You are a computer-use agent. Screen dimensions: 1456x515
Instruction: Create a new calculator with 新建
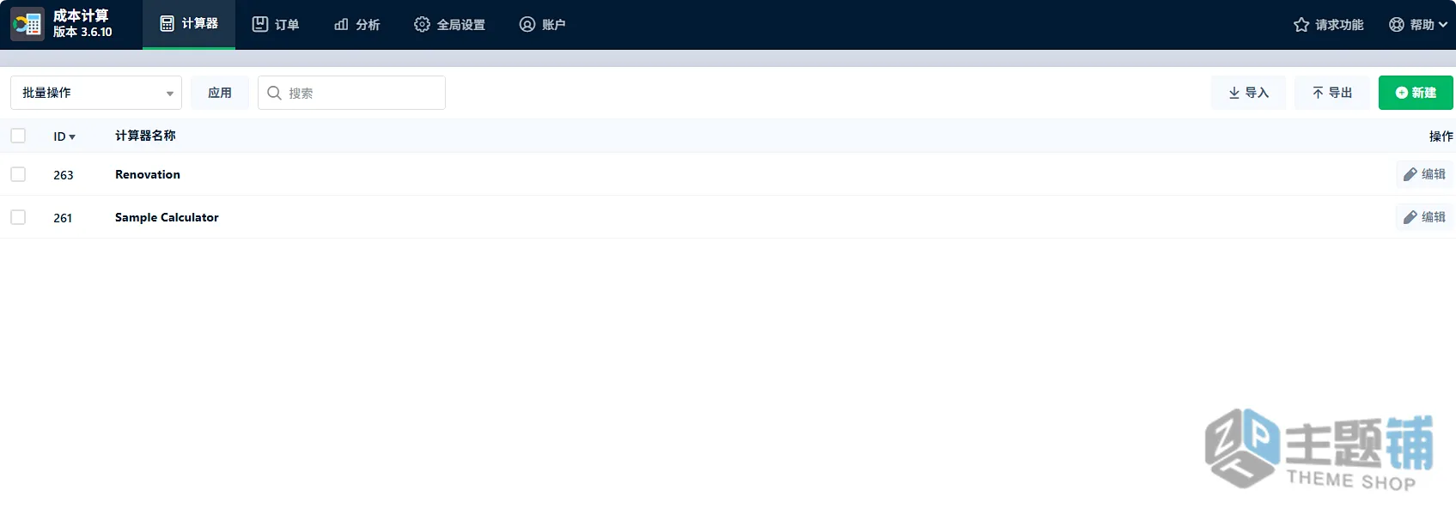coord(1416,93)
